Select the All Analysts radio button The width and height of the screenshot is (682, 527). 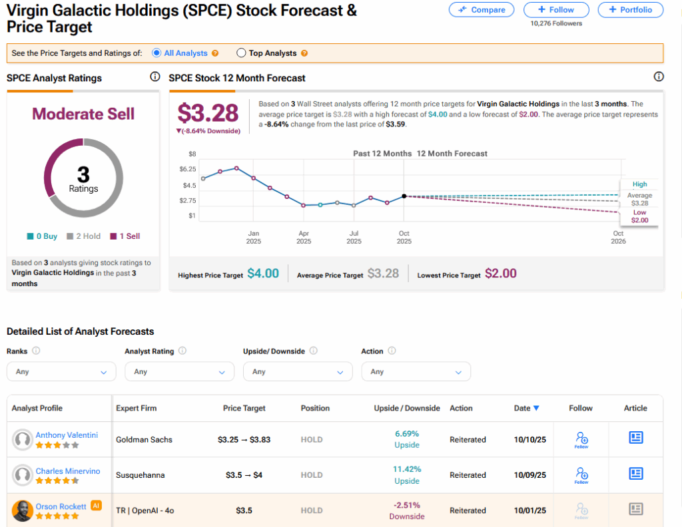[157, 53]
